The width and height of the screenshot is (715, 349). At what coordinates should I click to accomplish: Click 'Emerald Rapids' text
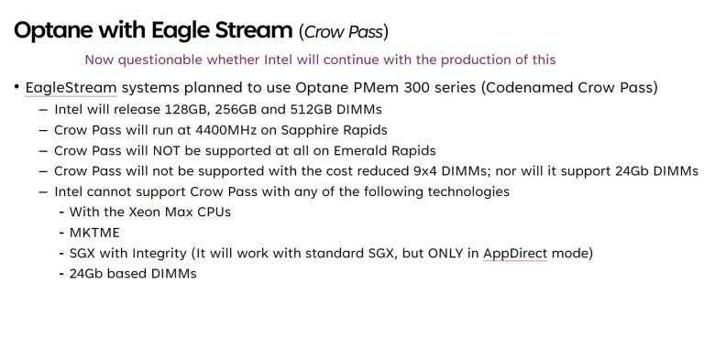point(384,150)
